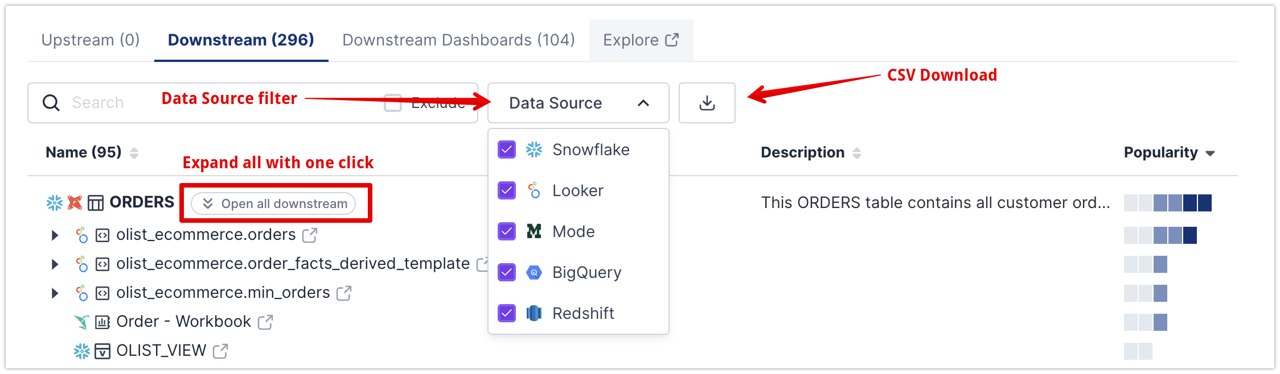
Task: Click the table icon beside ORDERS
Action: (95, 203)
